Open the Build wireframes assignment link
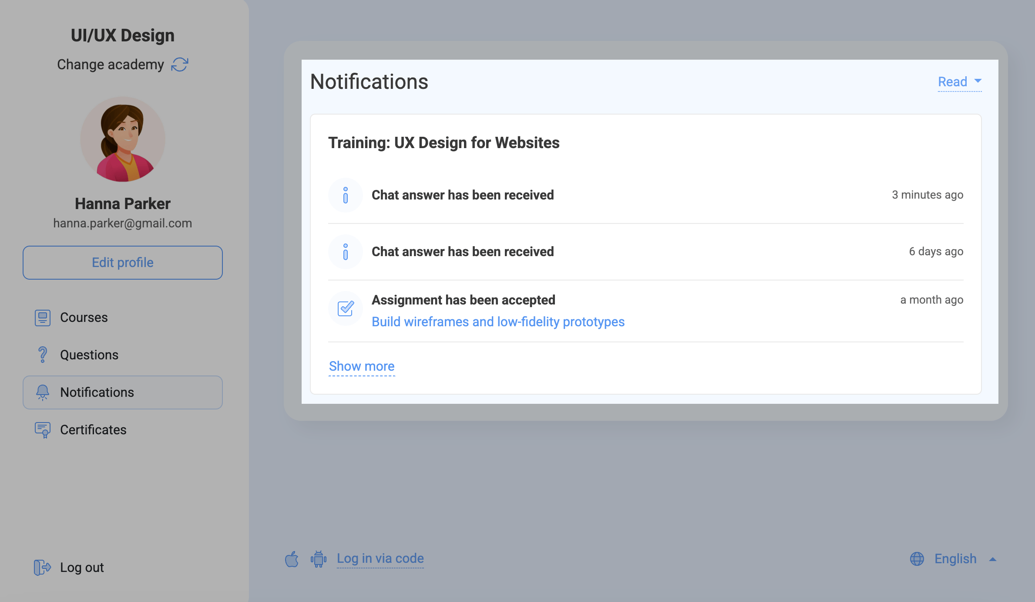 (x=498, y=322)
